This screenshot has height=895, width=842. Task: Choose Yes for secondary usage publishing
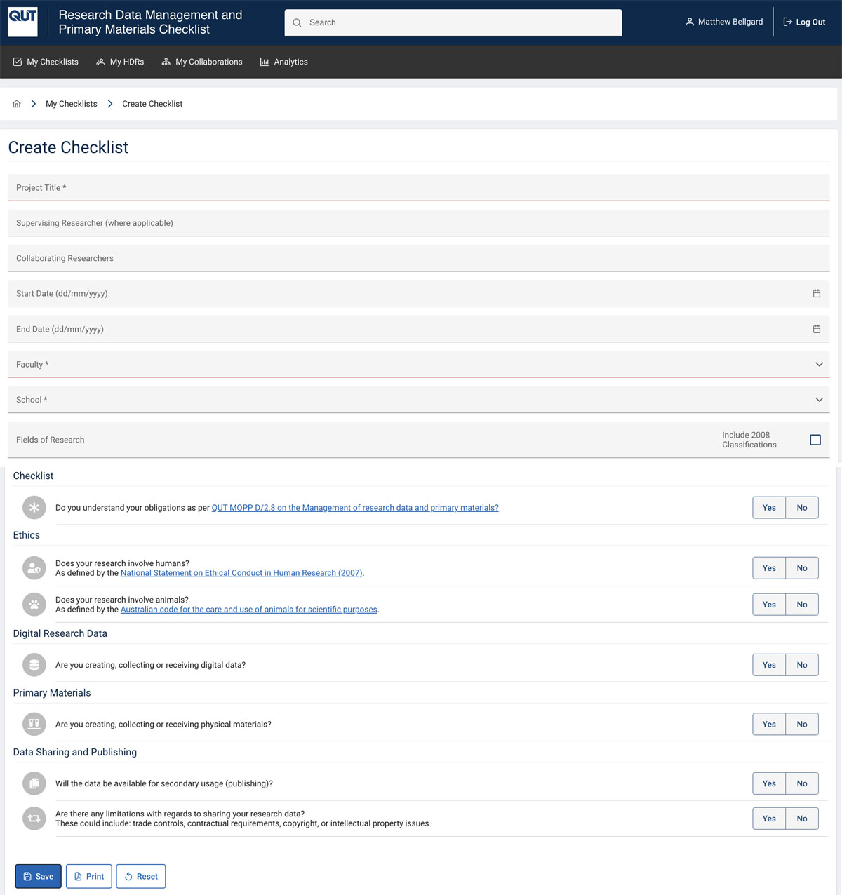(769, 783)
